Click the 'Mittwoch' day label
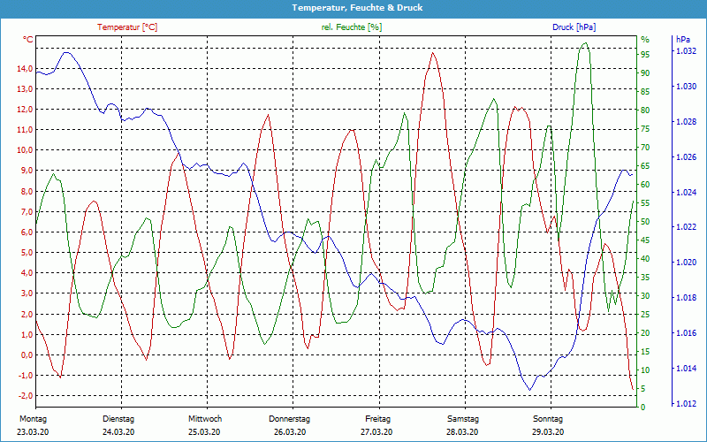The height and width of the screenshot is (442, 707). point(205,419)
